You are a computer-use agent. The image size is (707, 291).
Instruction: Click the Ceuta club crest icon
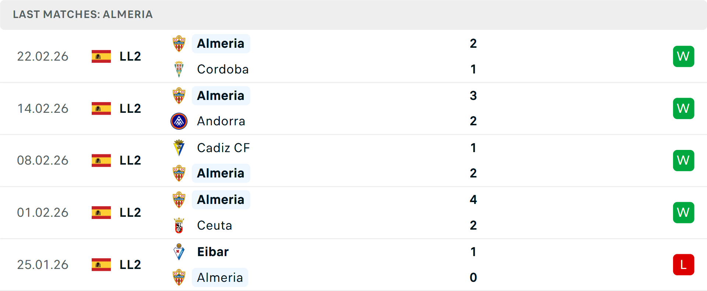coord(179,225)
